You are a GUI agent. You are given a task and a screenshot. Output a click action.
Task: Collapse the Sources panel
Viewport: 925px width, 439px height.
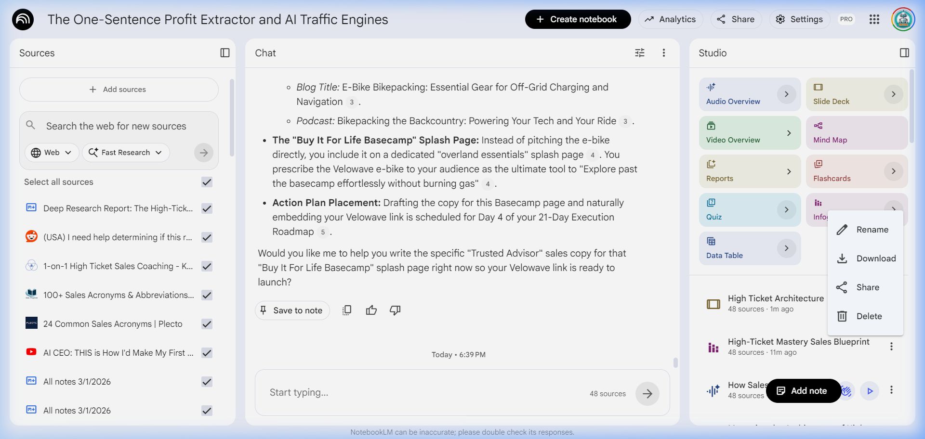225,53
